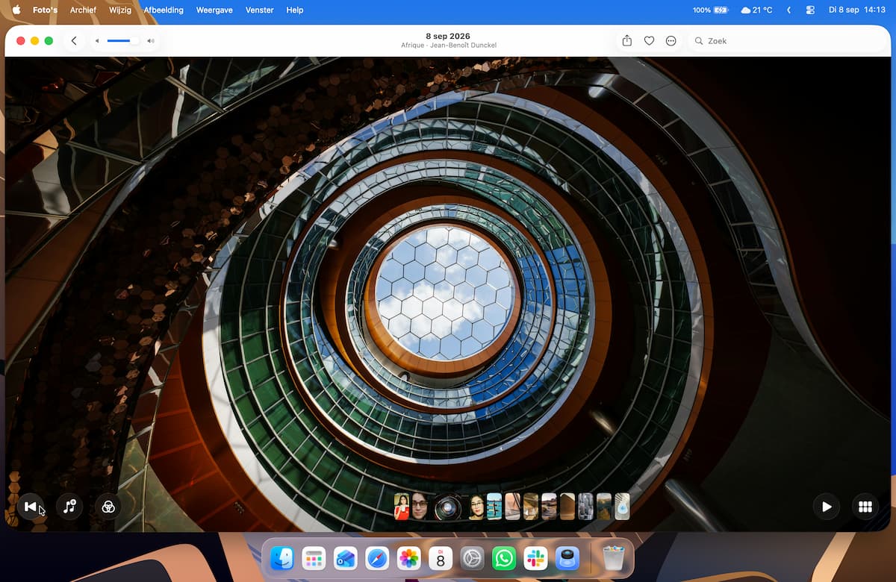896x582 pixels.
Task: Mute audio with the low-volume speaker icon
Action: click(97, 41)
